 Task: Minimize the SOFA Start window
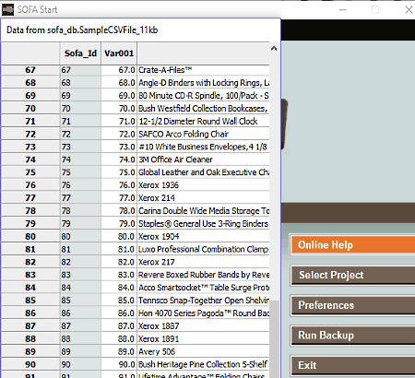pos(343,10)
